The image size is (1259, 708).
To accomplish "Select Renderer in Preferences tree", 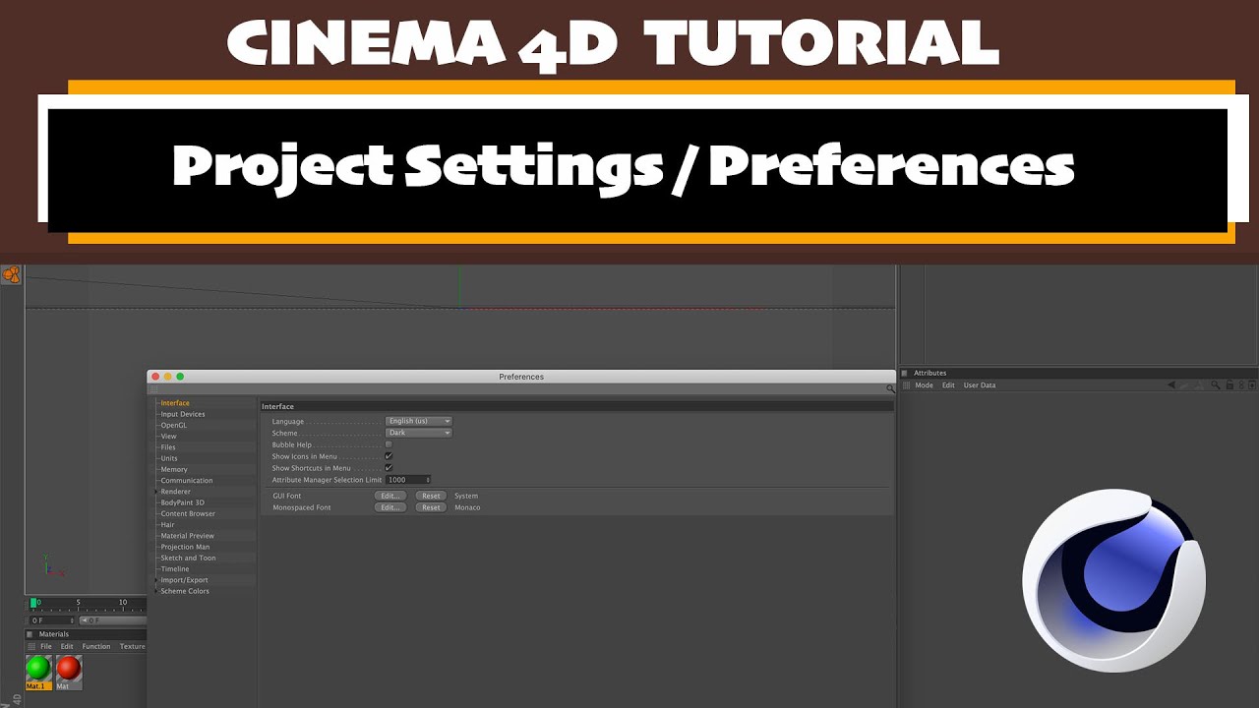I will click(175, 492).
